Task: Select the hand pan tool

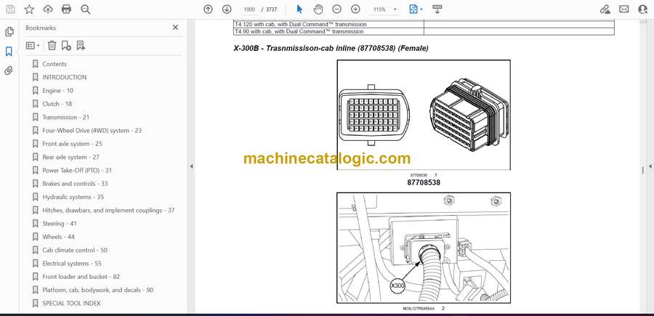Action: 318,9
